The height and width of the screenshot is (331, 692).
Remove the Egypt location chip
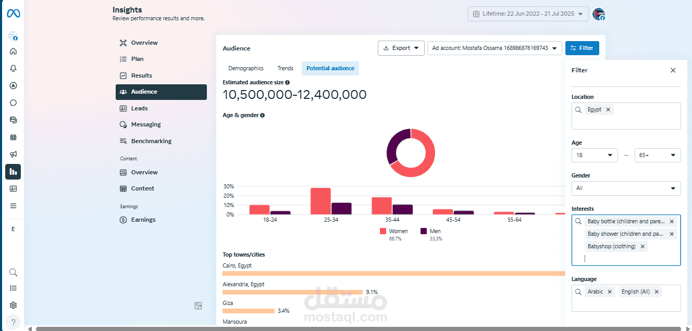click(608, 109)
